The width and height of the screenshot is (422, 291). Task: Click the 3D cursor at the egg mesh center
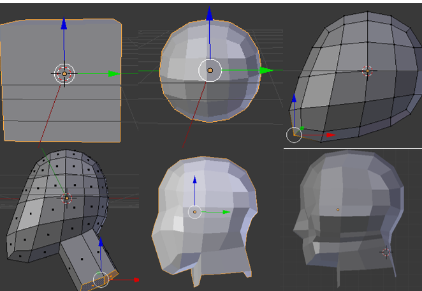pos(367,71)
